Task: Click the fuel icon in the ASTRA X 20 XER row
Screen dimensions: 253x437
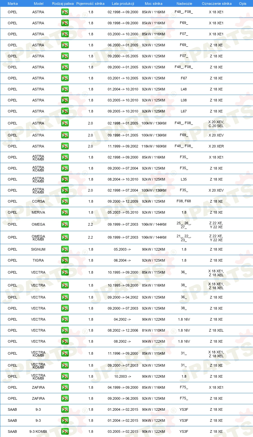Action: 65,146
